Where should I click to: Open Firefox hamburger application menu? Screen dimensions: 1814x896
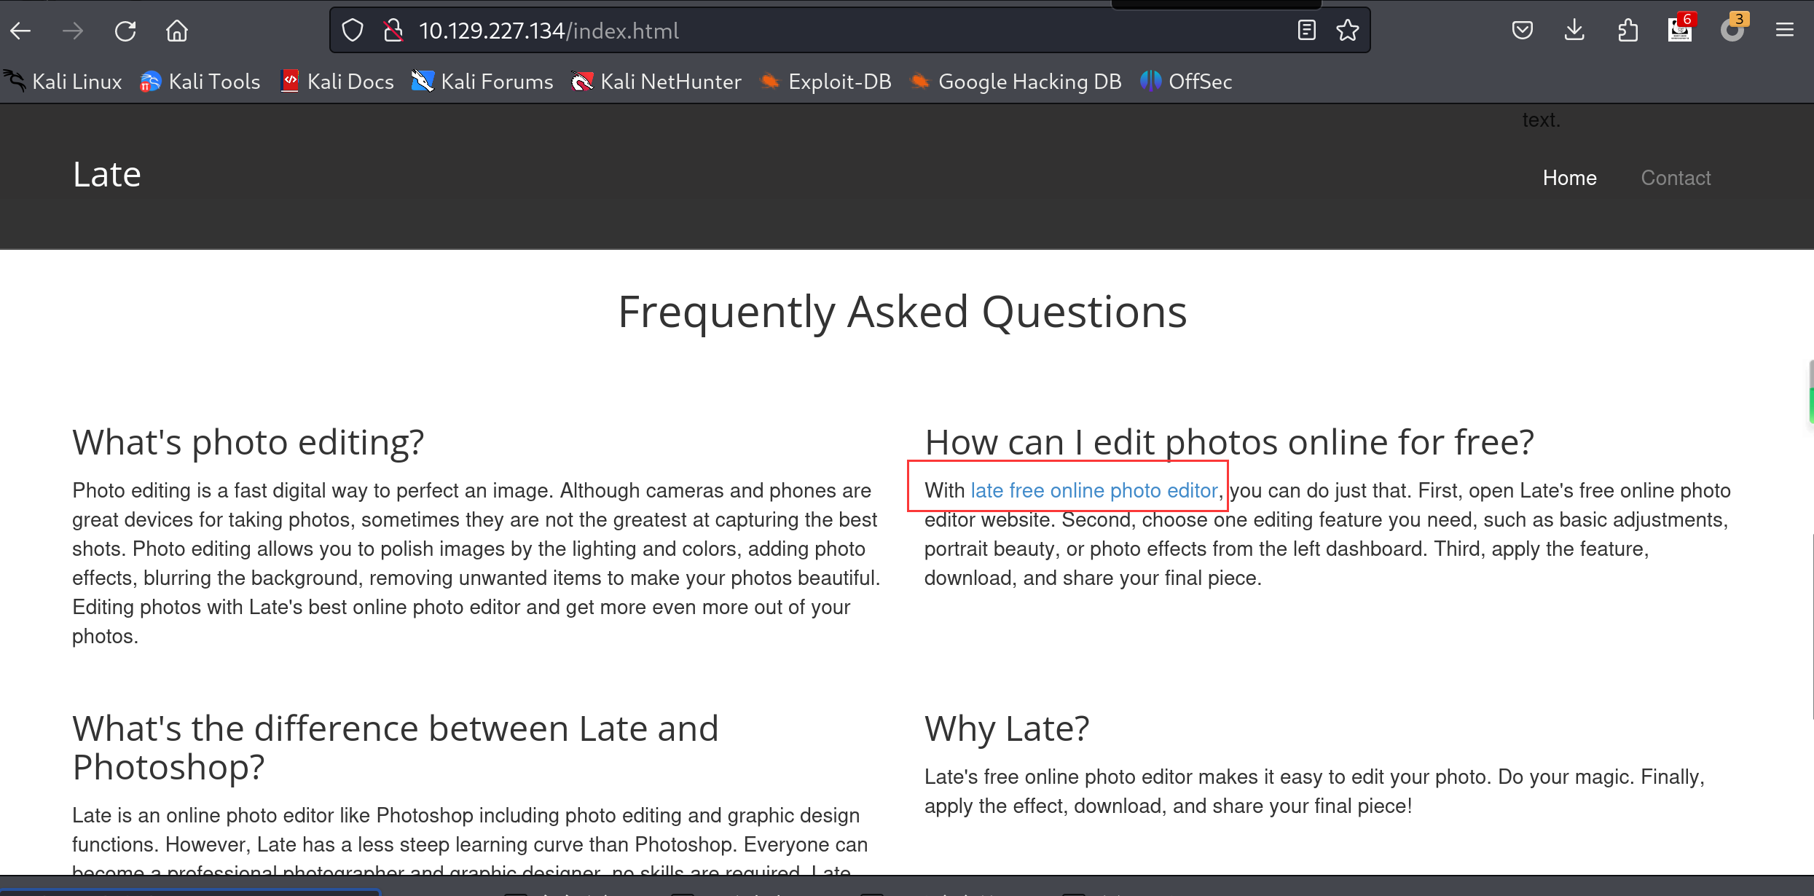pos(1784,31)
